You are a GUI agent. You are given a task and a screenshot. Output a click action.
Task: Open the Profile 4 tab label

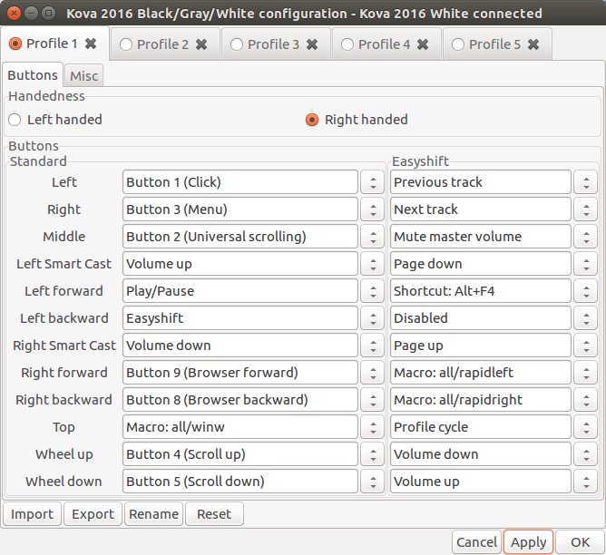(x=384, y=44)
